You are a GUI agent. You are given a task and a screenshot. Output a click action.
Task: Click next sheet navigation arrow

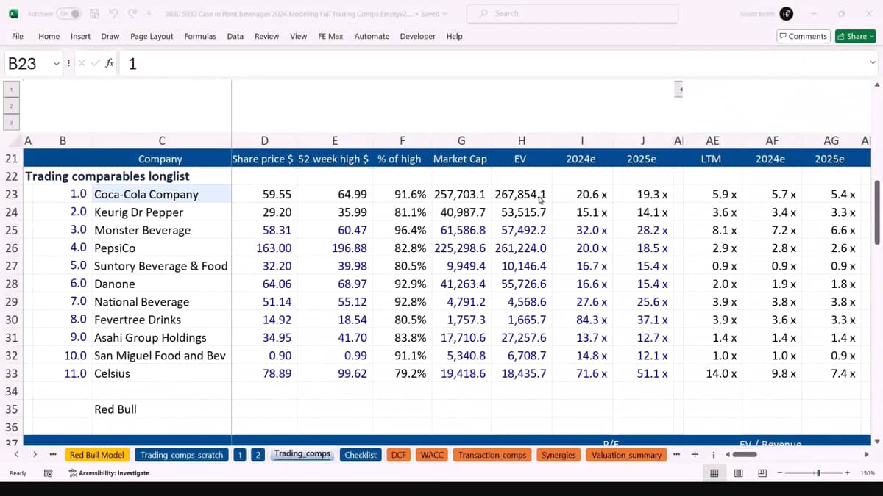34,455
